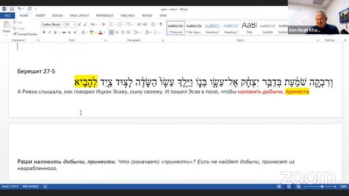Apply yellow text highlight color
The width and height of the screenshot is (349, 196).
tap(92, 33)
